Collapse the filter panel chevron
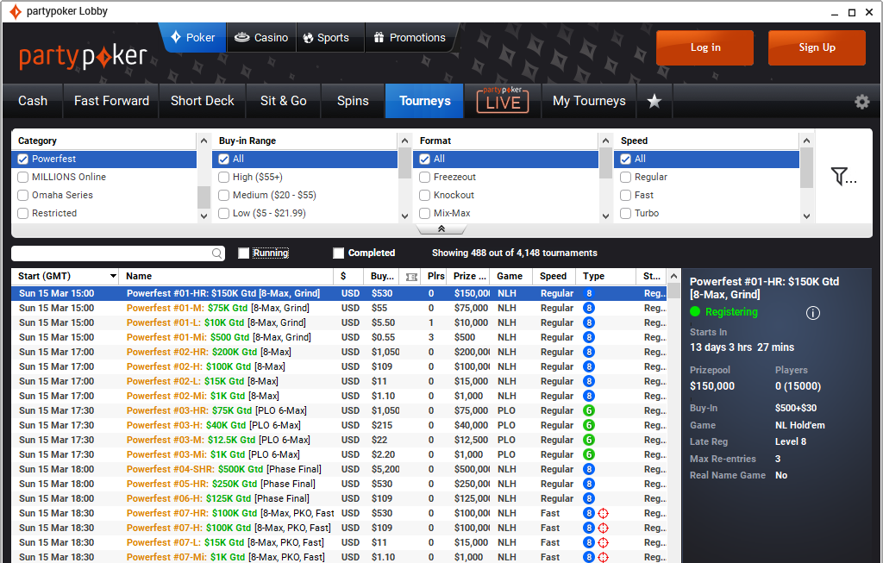 click(x=441, y=228)
